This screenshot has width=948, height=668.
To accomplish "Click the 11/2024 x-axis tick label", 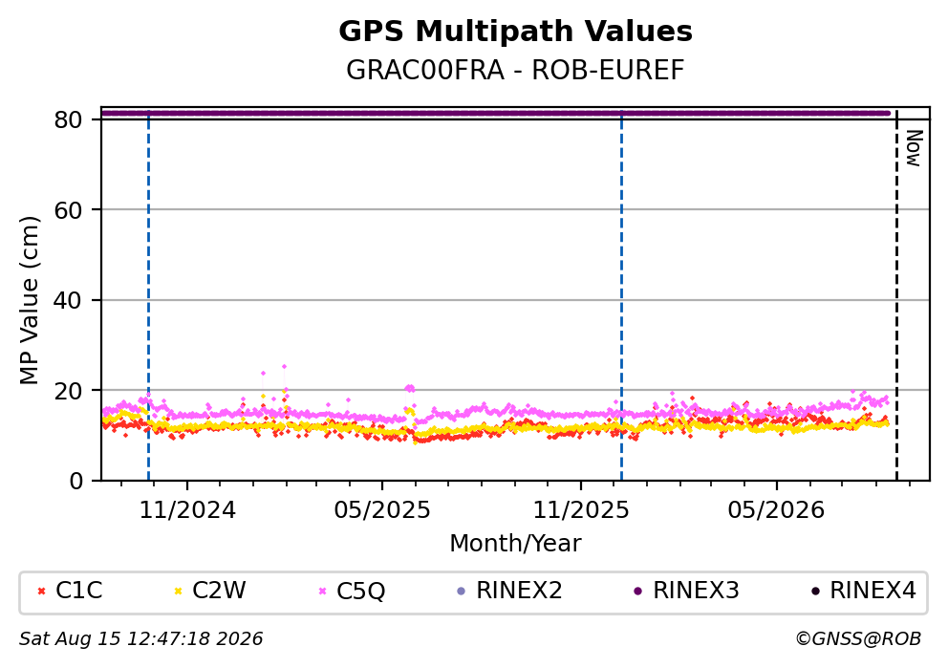I will point(187,511).
